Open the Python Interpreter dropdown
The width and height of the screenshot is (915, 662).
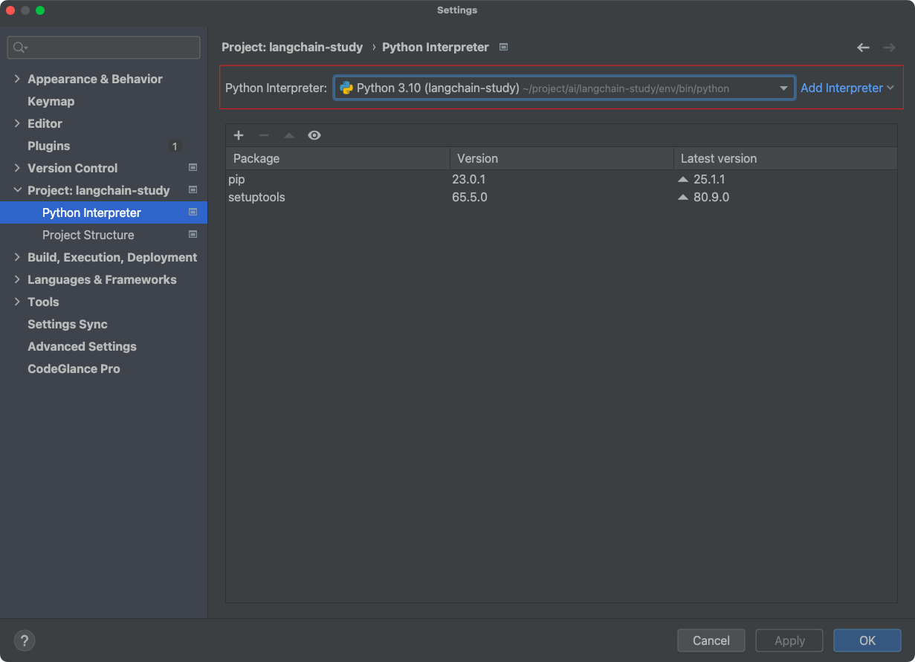tap(783, 88)
